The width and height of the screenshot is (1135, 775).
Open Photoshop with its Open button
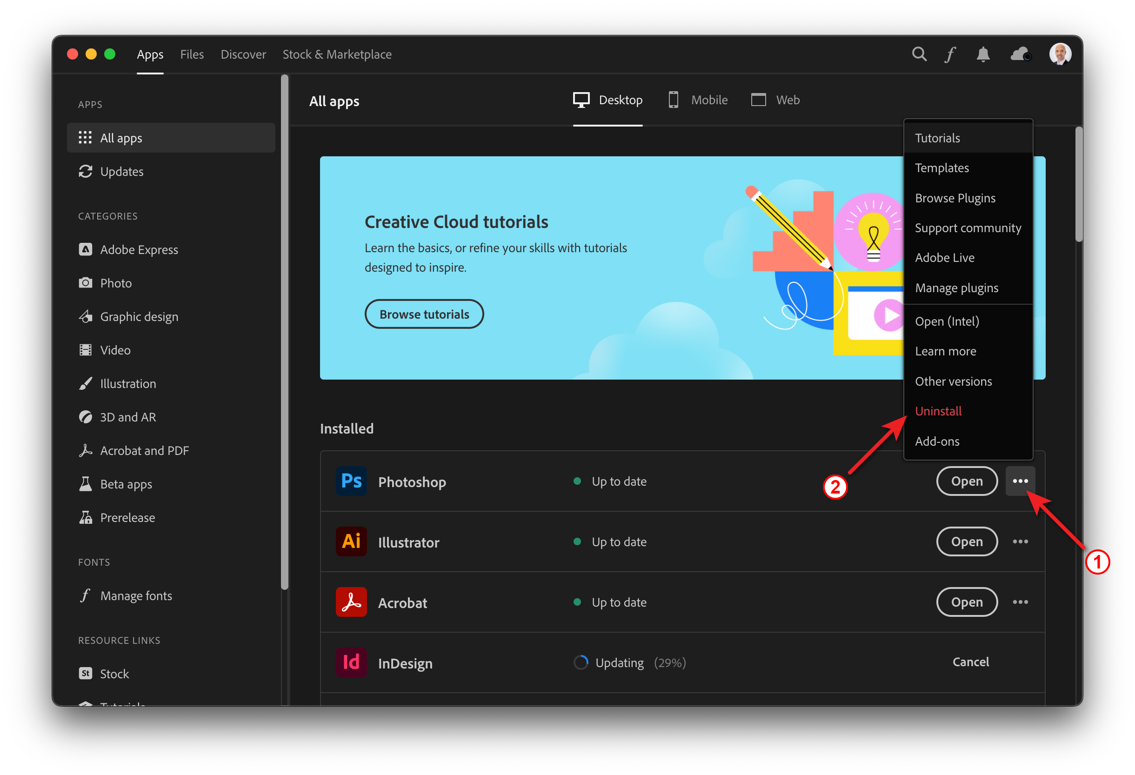click(x=967, y=481)
